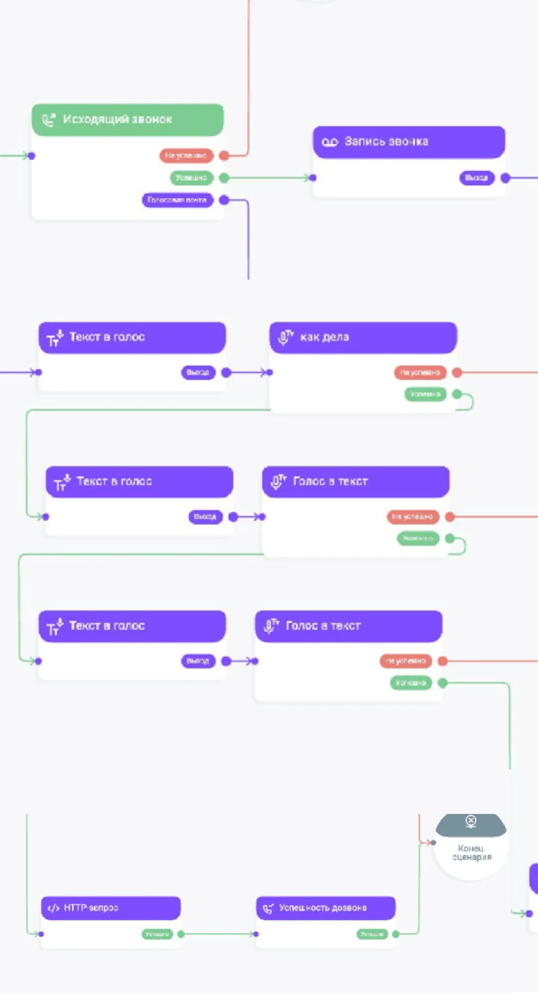Click red output port beside Исходящий звонок Не успешно

coord(224,155)
